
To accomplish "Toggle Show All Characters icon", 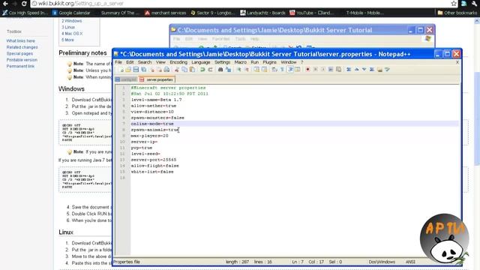I will coord(282,70).
